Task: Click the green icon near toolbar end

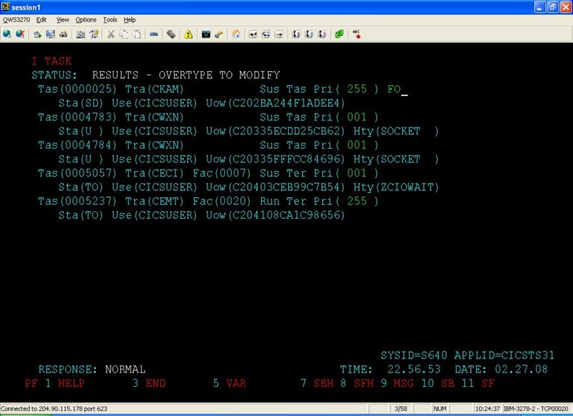Action: pyautogui.click(x=339, y=34)
